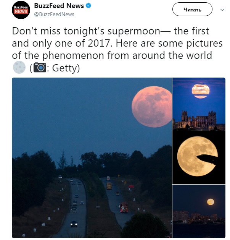The height and width of the screenshot is (240, 230).
Task: Open the large highway supermoon photo
Action: coord(92,157)
